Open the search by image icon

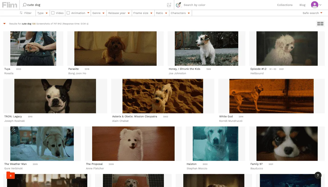pyautogui.click(x=169, y=5)
